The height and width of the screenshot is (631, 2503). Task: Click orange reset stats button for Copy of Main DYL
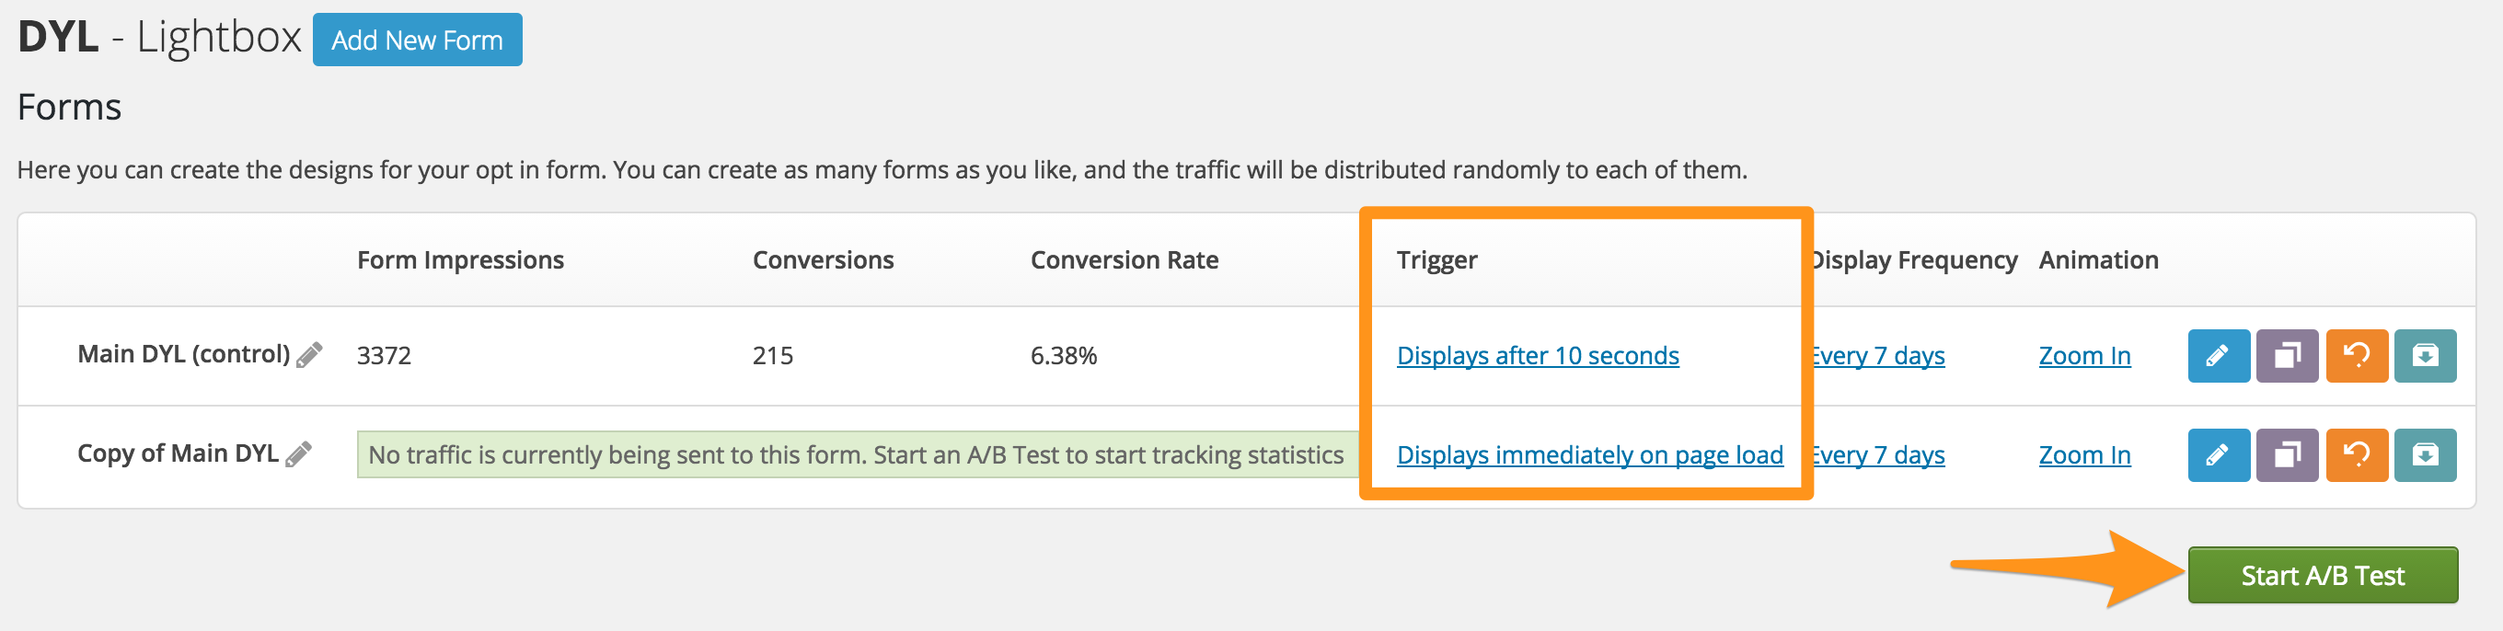[2357, 454]
